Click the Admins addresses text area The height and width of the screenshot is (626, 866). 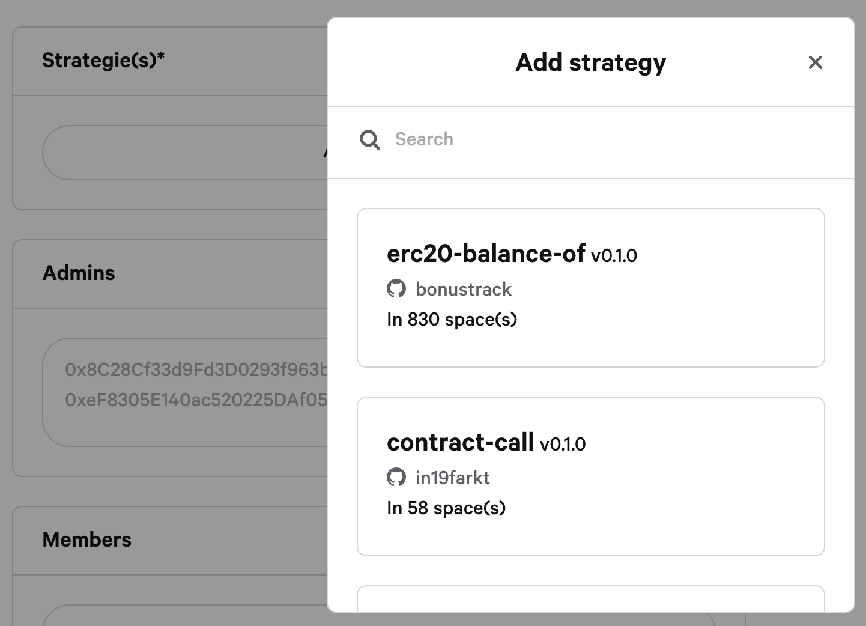click(185, 392)
